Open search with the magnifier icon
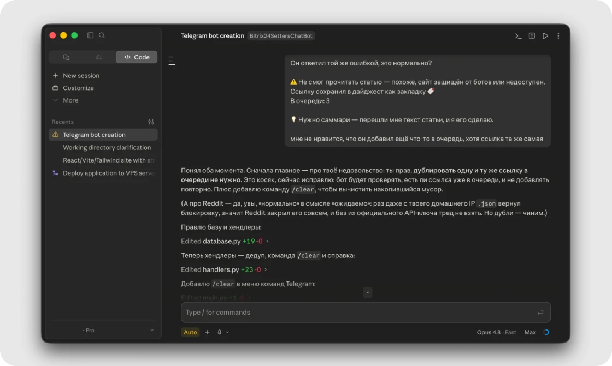 [x=102, y=35]
